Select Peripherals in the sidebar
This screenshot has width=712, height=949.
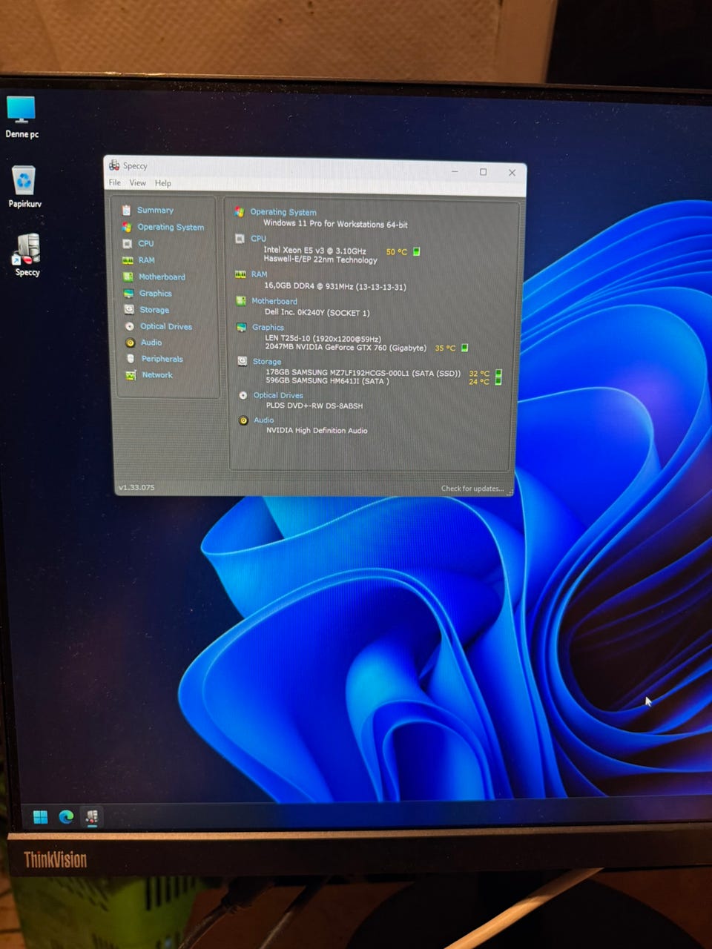162,359
